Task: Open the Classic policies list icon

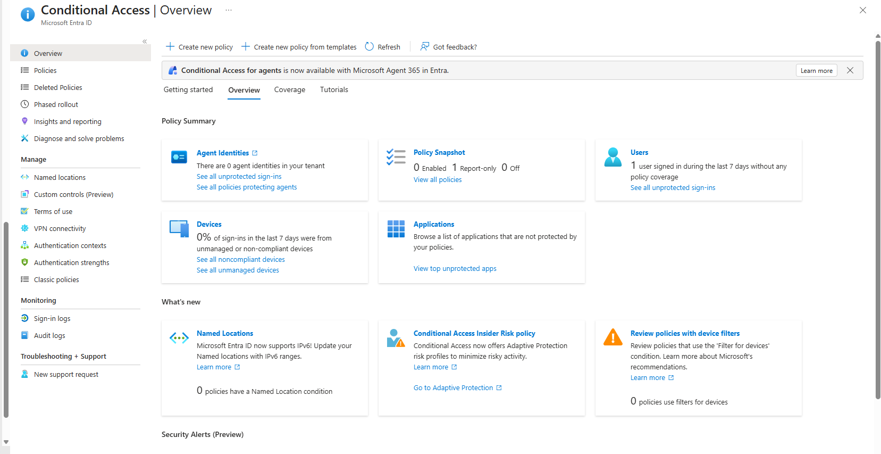Action: 24,279
